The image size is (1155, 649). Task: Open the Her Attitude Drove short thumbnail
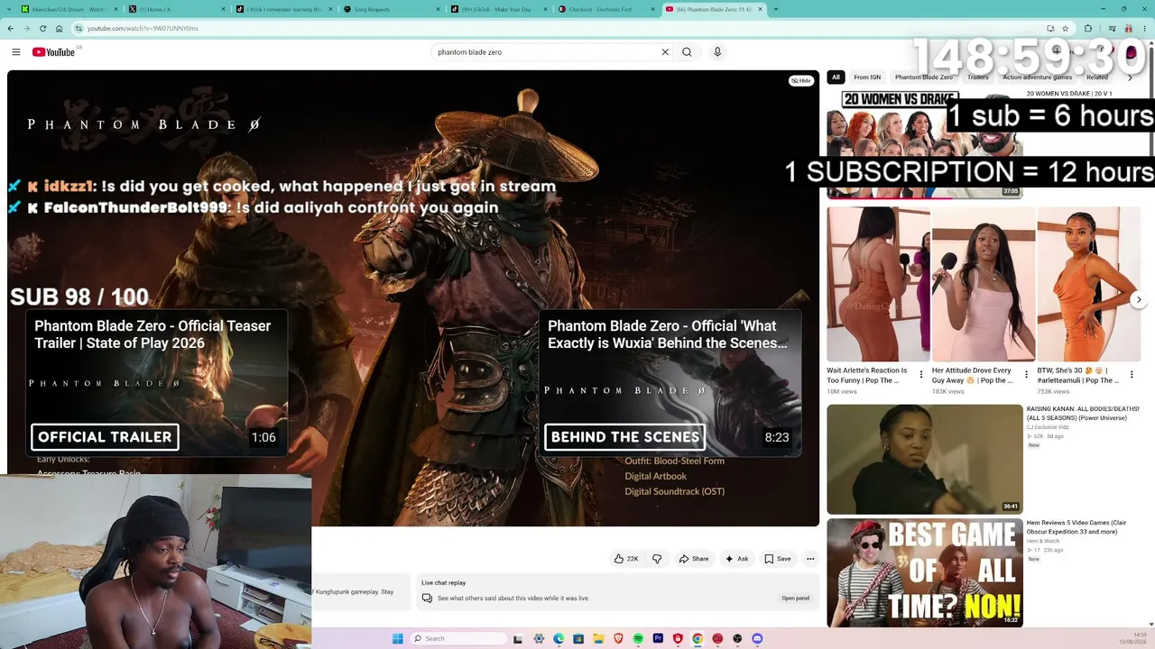[x=984, y=284]
